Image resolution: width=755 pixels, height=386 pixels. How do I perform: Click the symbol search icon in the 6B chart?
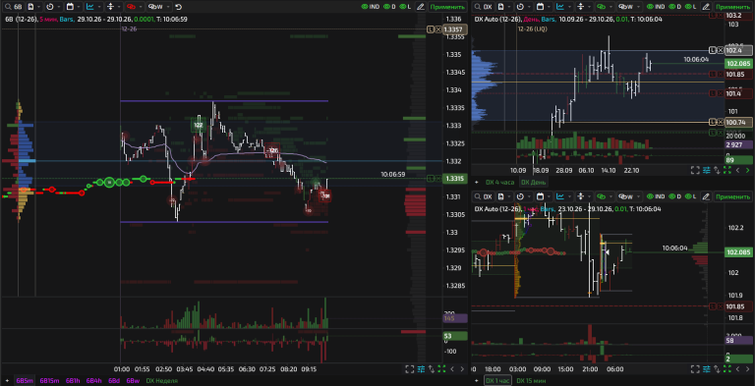pos(8,7)
